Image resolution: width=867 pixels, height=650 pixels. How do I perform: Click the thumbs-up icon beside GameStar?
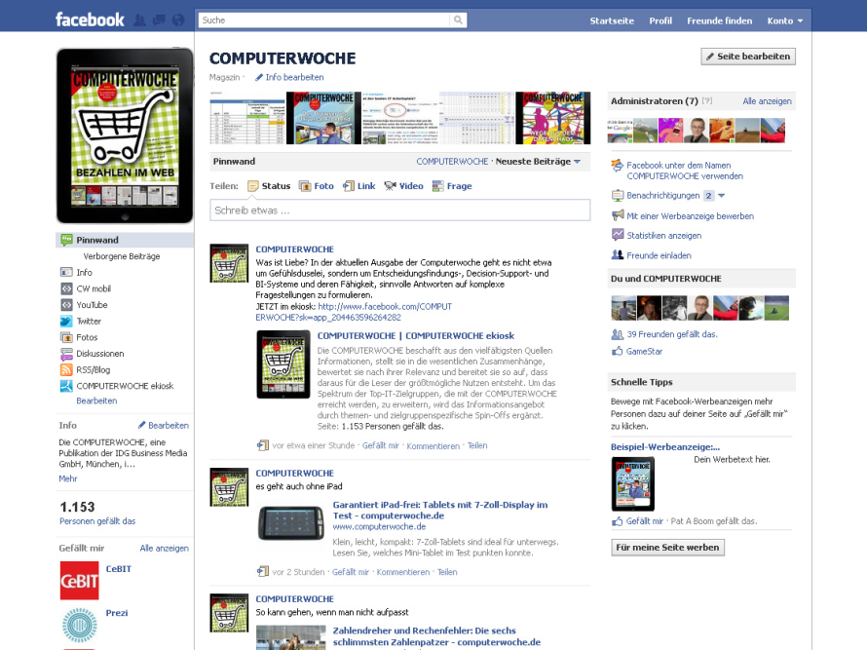(x=617, y=351)
